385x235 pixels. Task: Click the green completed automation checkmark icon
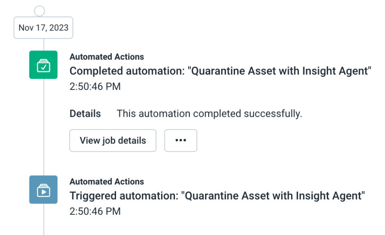pyautogui.click(x=43, y=65)
